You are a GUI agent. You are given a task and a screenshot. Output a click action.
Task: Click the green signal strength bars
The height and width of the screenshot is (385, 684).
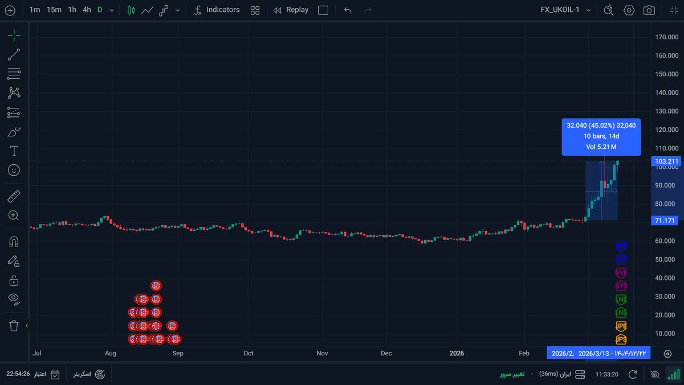(x=674, y=374)
